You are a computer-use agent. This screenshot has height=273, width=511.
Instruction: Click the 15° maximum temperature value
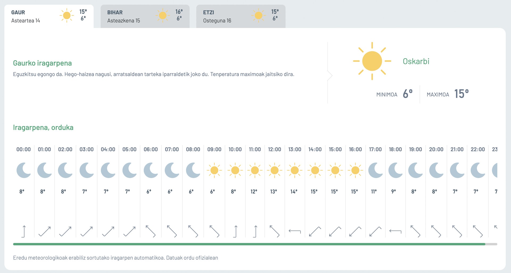click(461, 94)
